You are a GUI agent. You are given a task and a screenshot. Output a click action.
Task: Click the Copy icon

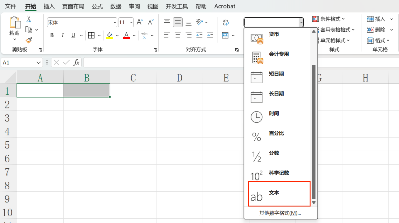[29, 30]
